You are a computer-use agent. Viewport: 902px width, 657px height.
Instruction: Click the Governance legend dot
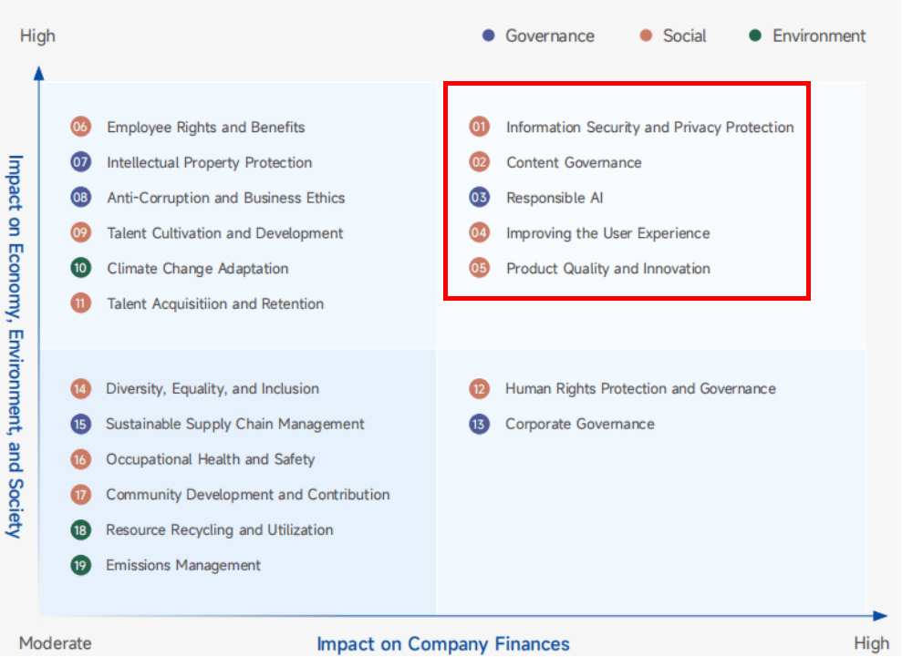(488, 36)
